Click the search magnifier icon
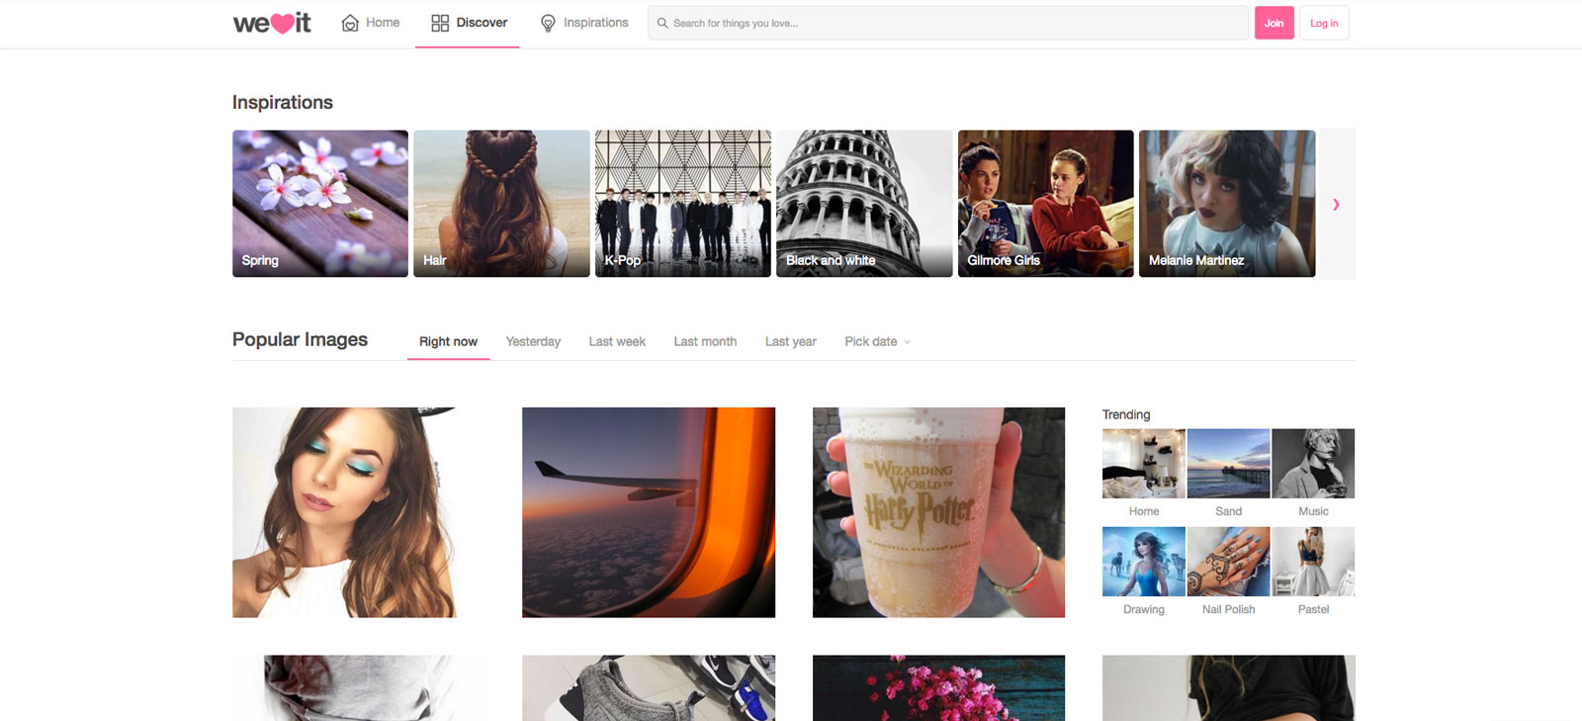This screenshot has width=1582, height=721. 662,23
